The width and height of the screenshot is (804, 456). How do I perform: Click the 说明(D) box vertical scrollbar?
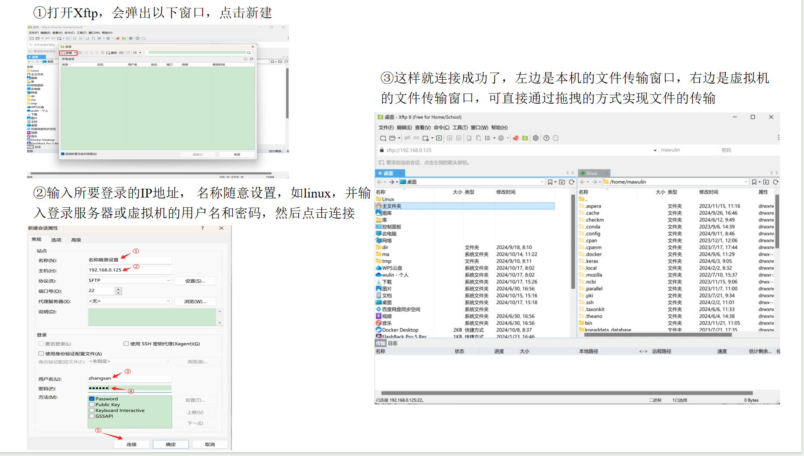click(220, 317)
